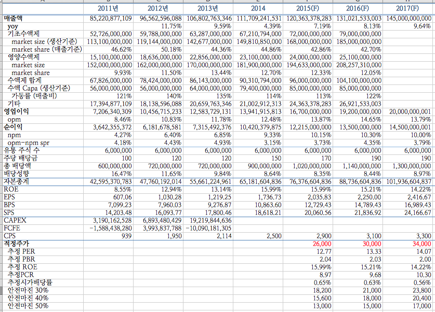
Task: Click the SPS row label
Action: point(9,212)
